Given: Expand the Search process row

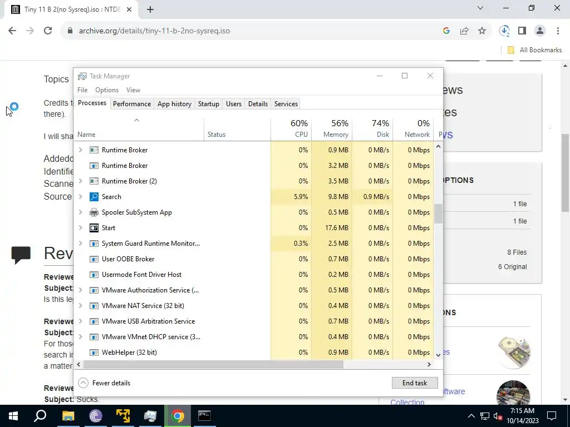Looking at the screenshot, I should pos(81,196).
